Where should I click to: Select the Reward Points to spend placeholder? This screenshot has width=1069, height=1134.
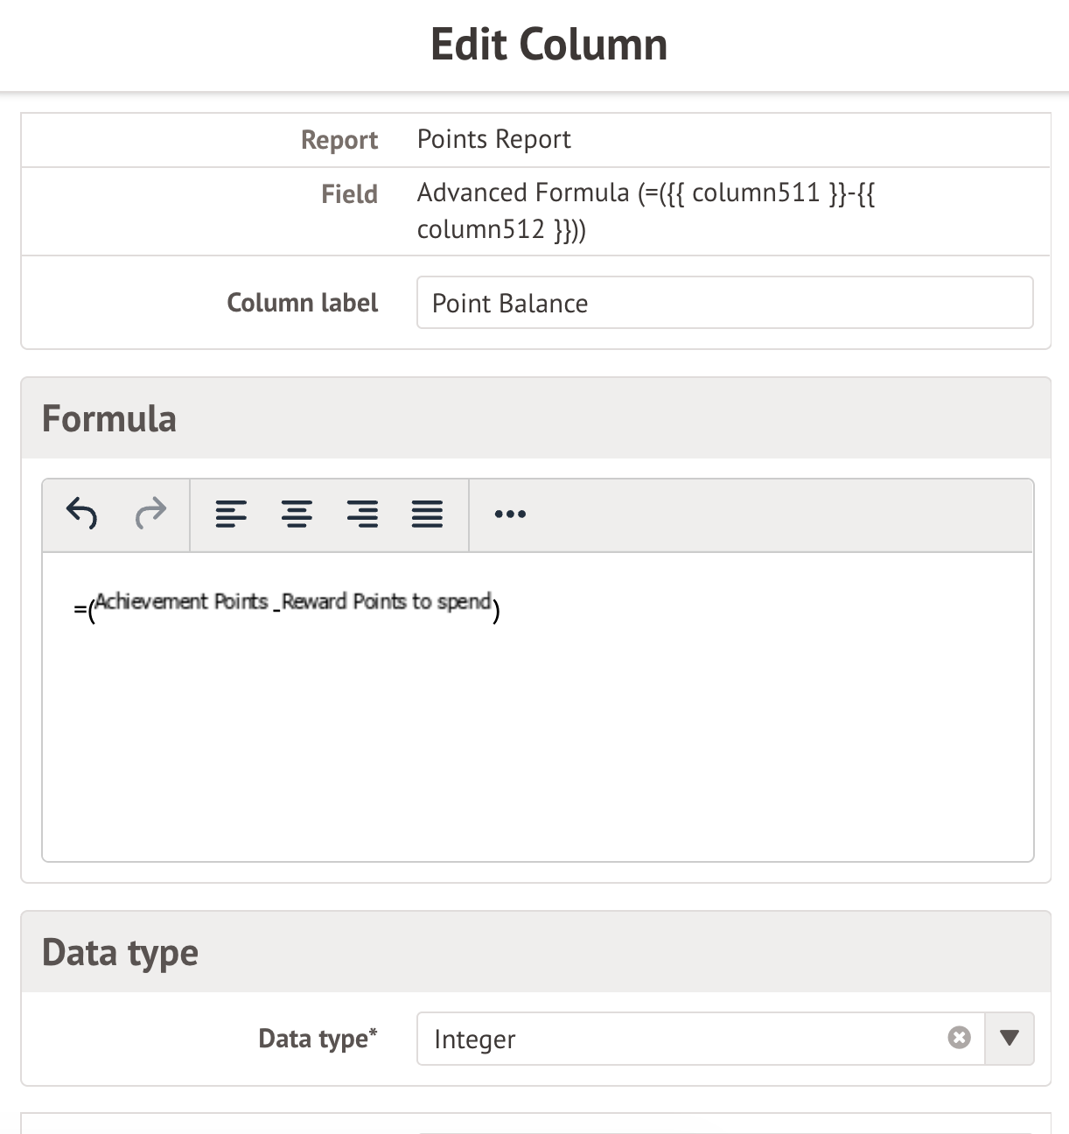tap(386, 602)
